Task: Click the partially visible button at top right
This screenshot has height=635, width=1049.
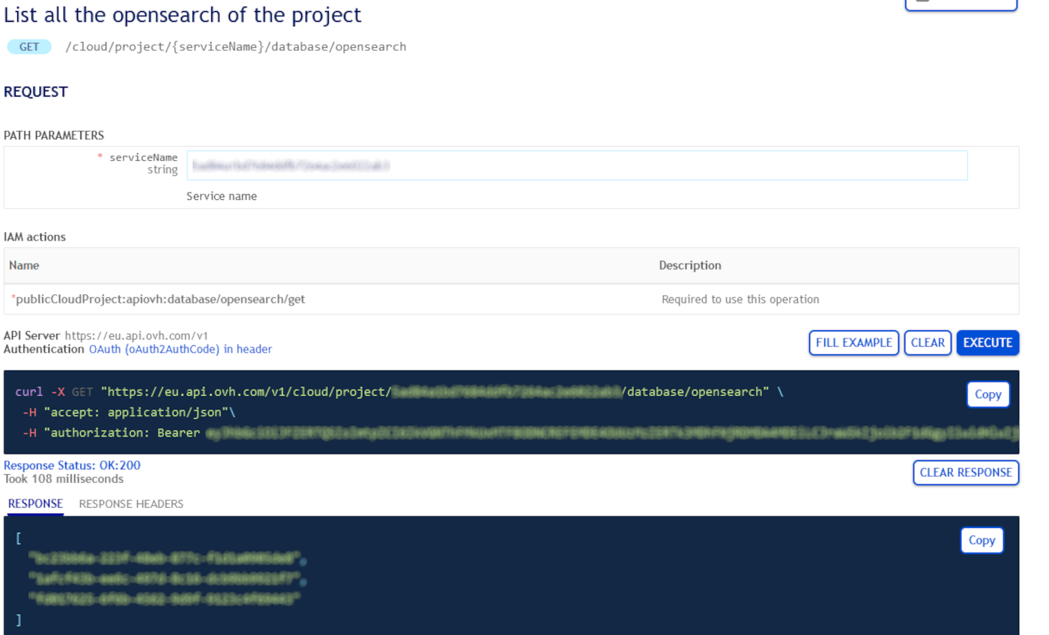Action: 961,4
